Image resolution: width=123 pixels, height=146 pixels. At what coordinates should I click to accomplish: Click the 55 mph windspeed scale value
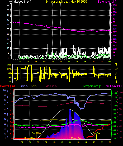8,6
